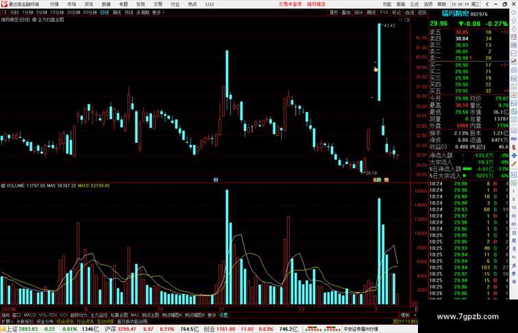Select the 60分钟 period
Viewport: 518px width, 333px height.
tap(90, 12)
